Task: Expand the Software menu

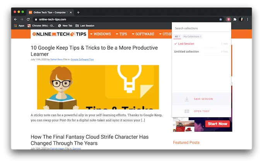Action: point(143,34)
